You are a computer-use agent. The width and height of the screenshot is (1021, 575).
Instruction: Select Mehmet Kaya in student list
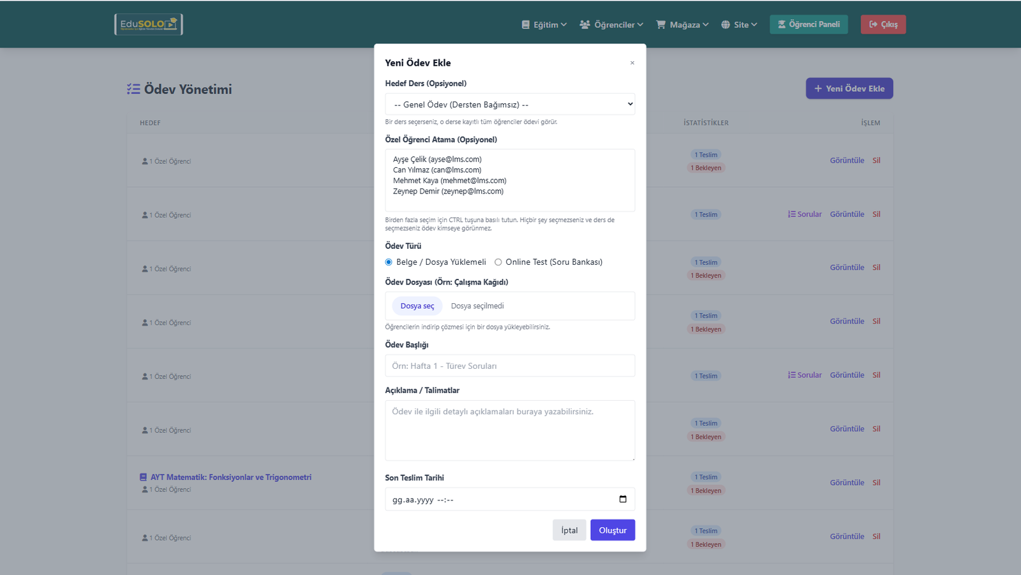click(x=450, y=181)
